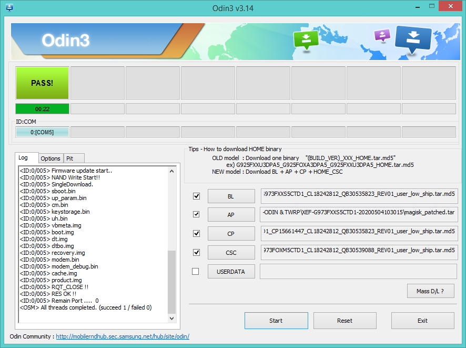Click log line 'Remain Port .... 0'

click(x=59, y=301)
